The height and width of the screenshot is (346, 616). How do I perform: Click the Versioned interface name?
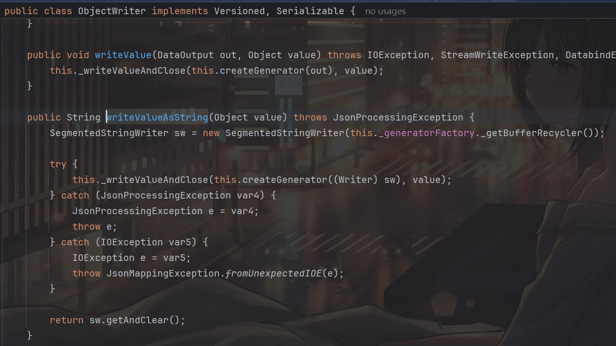point(240,11)
